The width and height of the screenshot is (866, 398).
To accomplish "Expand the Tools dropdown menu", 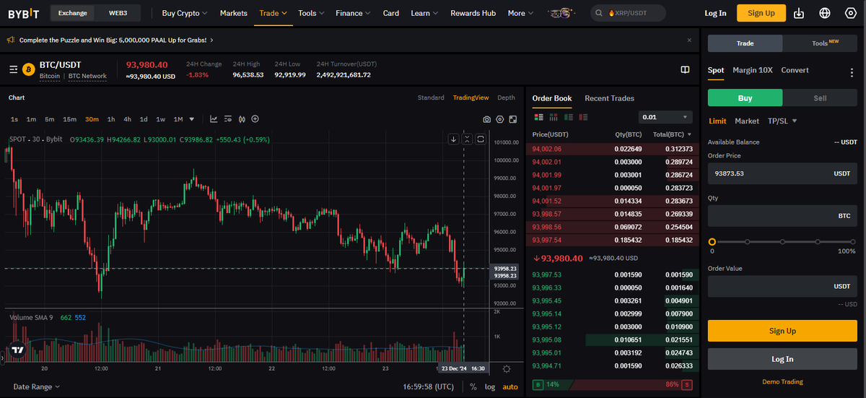I will (x=311, y=13).
